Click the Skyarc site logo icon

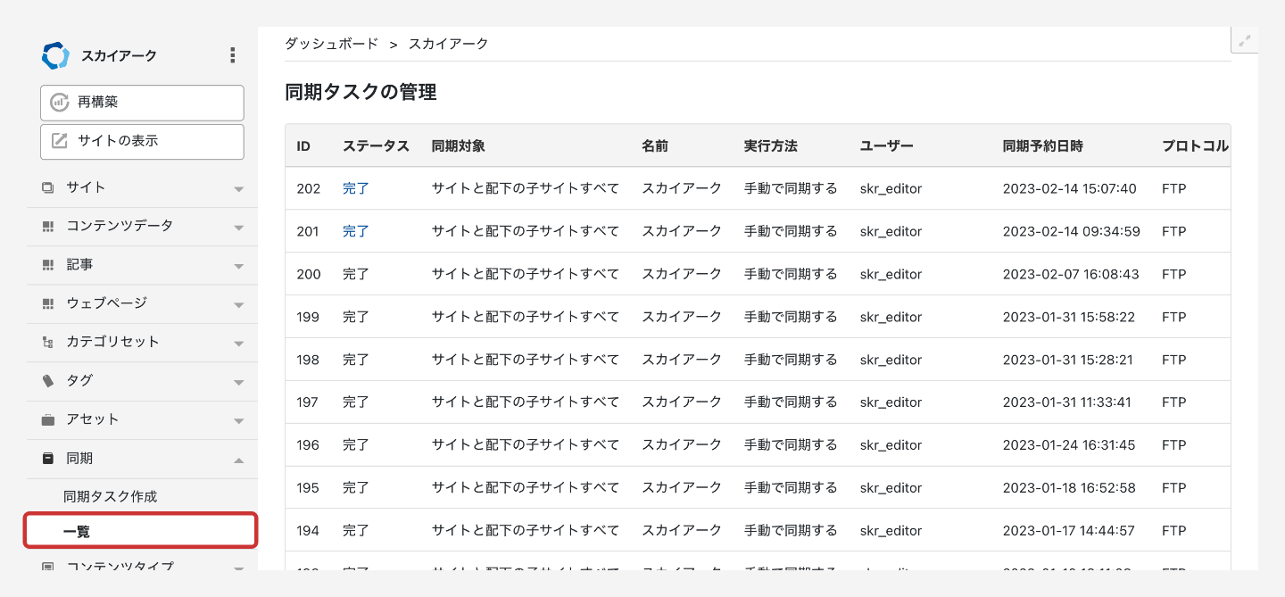(x=55, y=56)
